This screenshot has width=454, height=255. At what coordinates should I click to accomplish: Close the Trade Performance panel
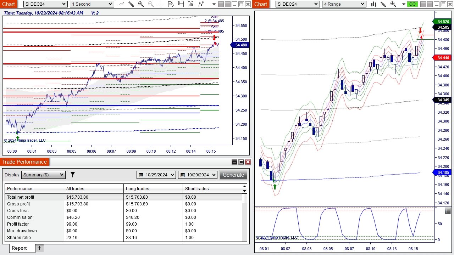click(x=248, y=162)
